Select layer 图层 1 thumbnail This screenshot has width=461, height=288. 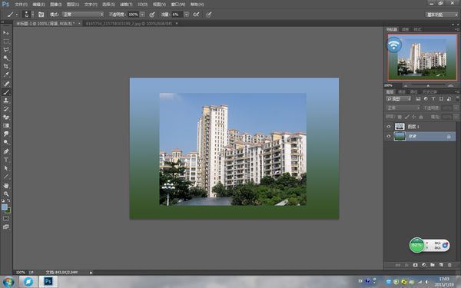[400, 127]
